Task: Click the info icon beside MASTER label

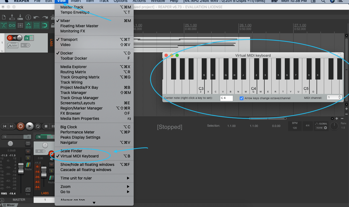Action: (x=2, y=200)
